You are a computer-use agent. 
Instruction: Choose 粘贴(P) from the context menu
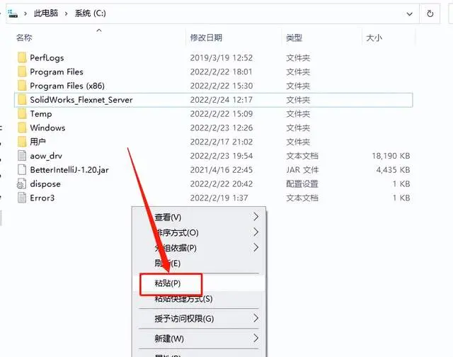(199, 283)
